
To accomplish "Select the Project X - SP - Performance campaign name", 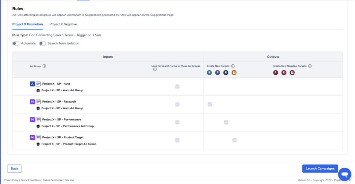I will point(61,119).
